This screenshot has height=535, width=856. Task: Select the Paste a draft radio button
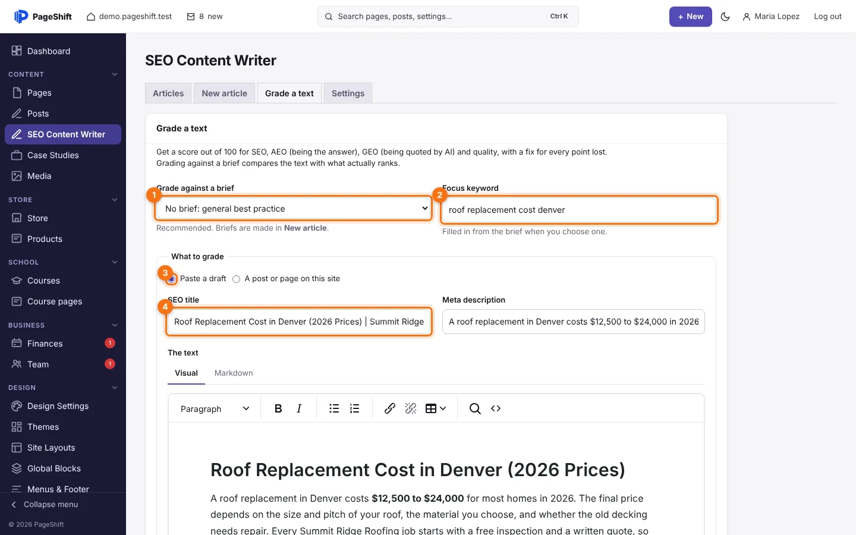171,279
